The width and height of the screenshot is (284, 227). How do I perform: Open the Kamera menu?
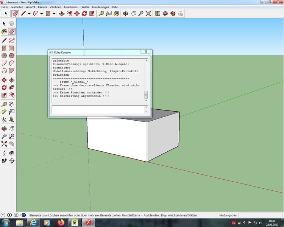(42, 7)
